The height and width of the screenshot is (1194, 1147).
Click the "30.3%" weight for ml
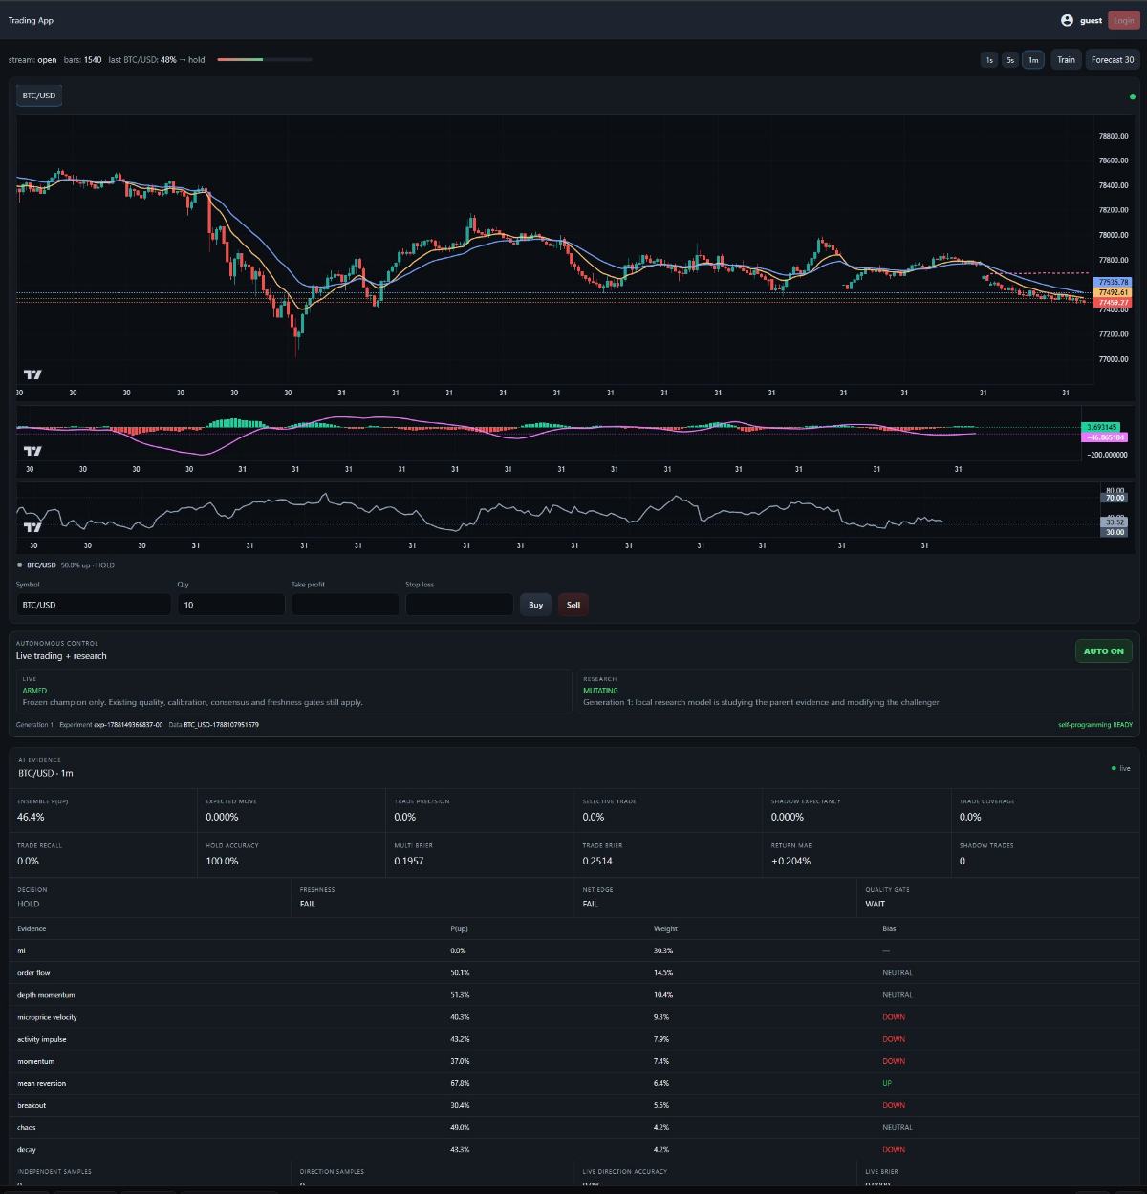(663, 950)
